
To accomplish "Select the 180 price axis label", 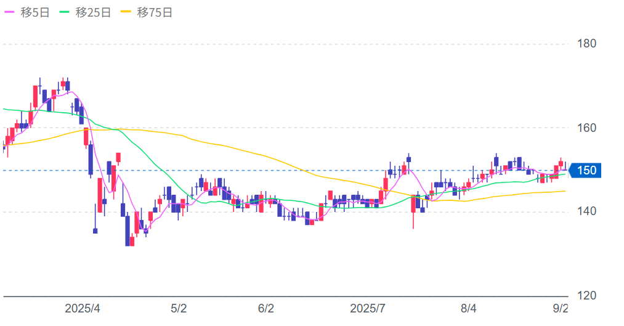I will point(586,44).
